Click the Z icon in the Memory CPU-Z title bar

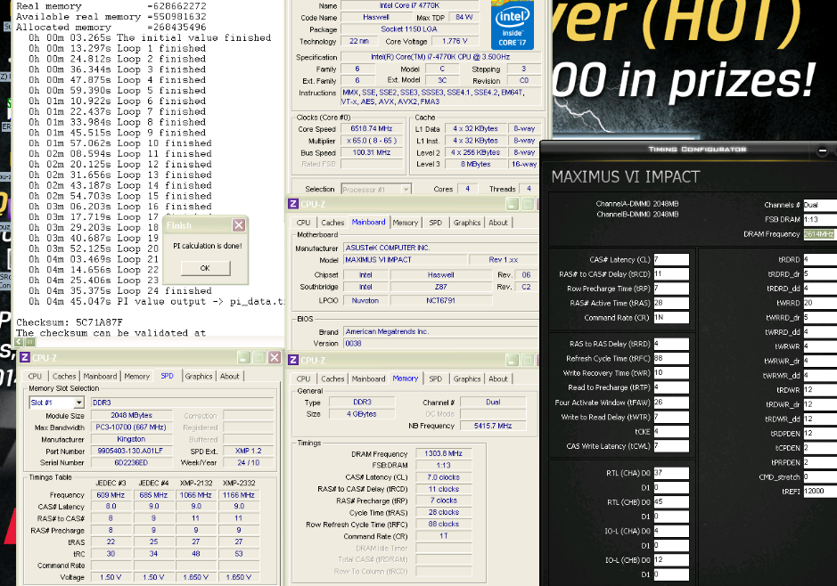pos(293,360)
